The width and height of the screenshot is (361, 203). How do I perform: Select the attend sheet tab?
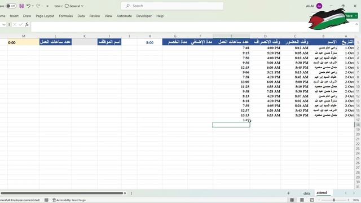coord(322,193)
